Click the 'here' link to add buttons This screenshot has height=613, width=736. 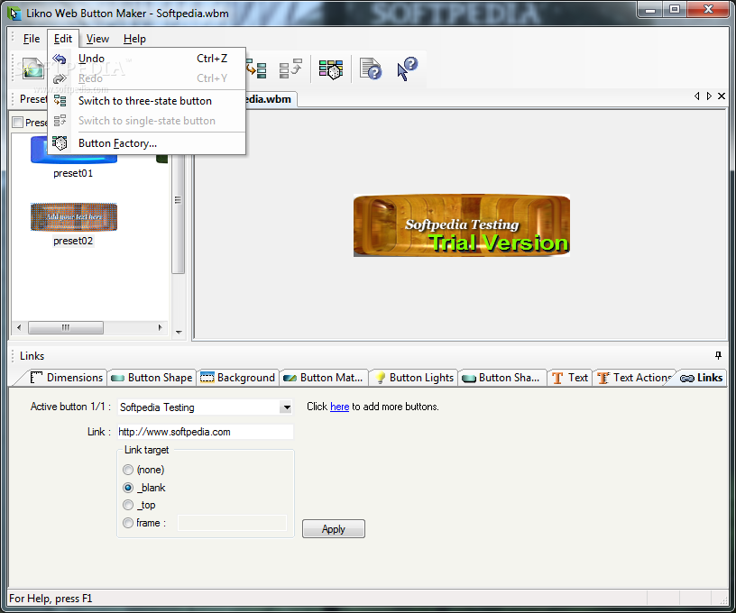tap(339, 407)
